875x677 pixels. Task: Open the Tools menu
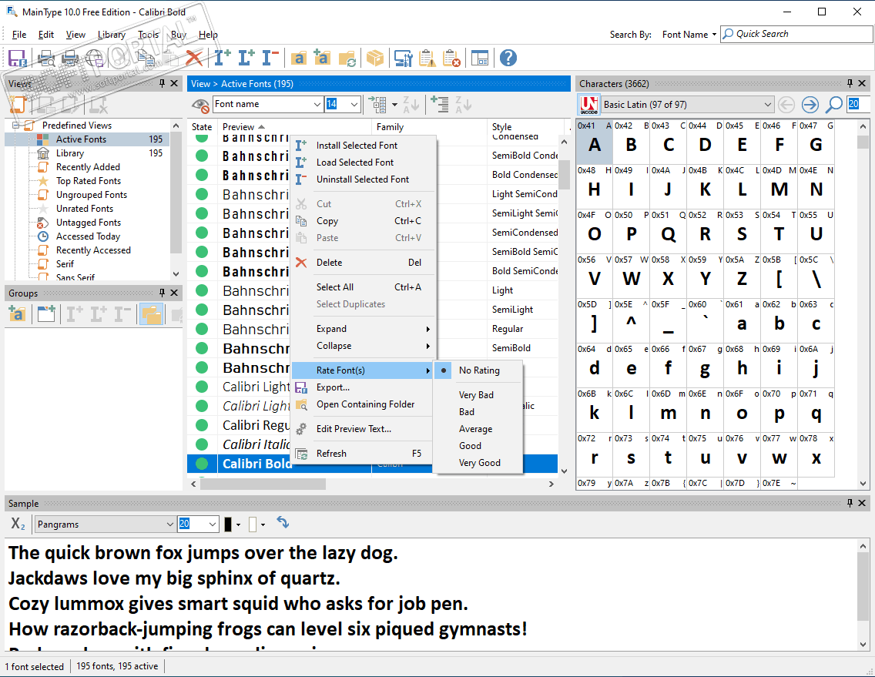[x=148, y=34]
